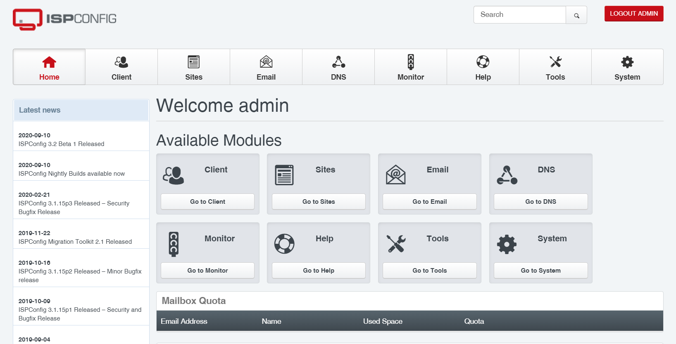Open news 'ISPConfig 3.2 Beta 1 Released'
The width and height of the screenshot is (676, 344).
(x=61, y=144)
